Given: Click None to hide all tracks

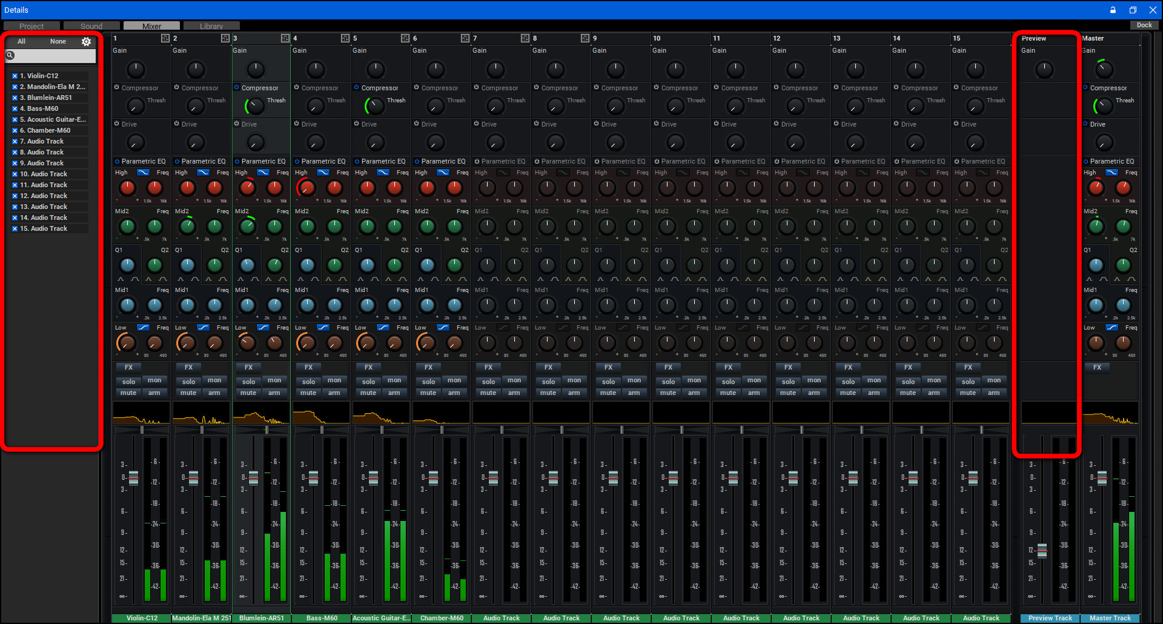Looking at the screenshot, I should pos(58,41).
